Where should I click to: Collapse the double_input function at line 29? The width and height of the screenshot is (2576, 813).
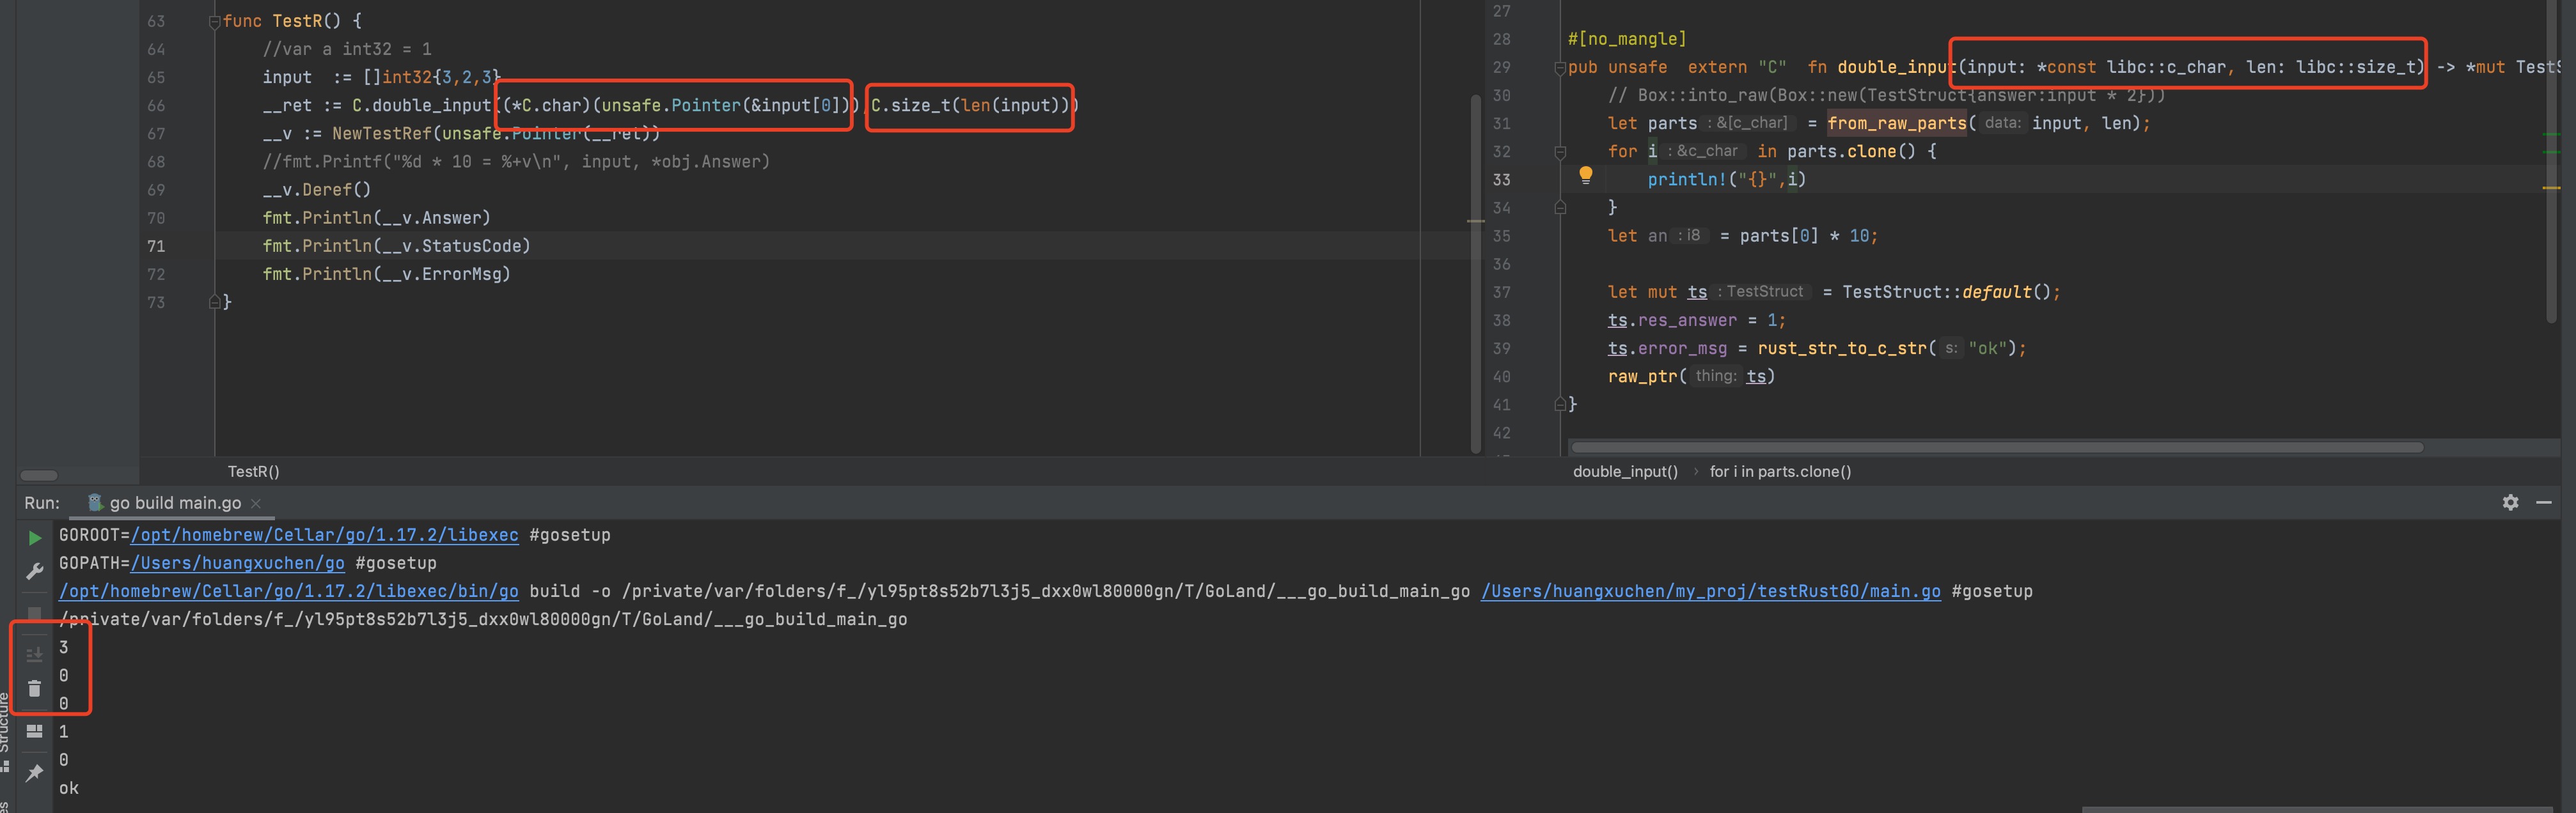coord(1560,68)
